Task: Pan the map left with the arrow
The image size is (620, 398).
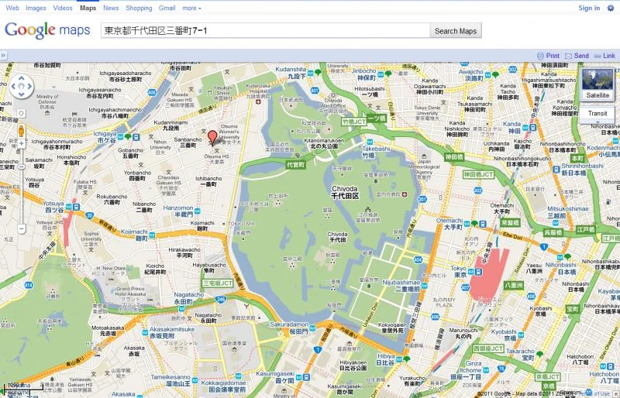Action: pyautogui.click(x=14, y=87)
